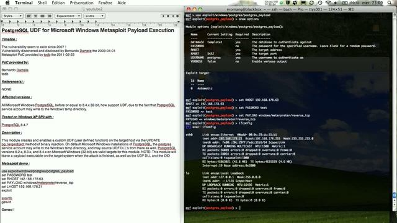Open the Fenêtre menu
The width and height of the screenshot is (397, 223).
coord(105,2)
